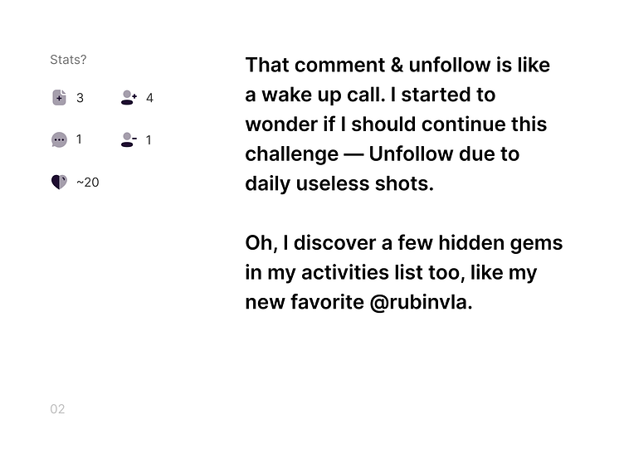Click the "02" page number

[57, 409]
